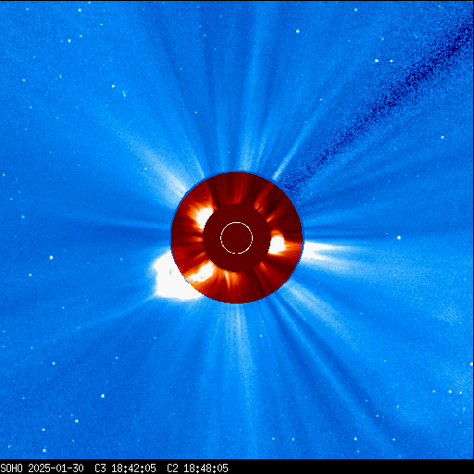Viewport: 474px width, 474px height.
Task: Select the C3 18:42:05 timestamp
Action: (125, 468)
